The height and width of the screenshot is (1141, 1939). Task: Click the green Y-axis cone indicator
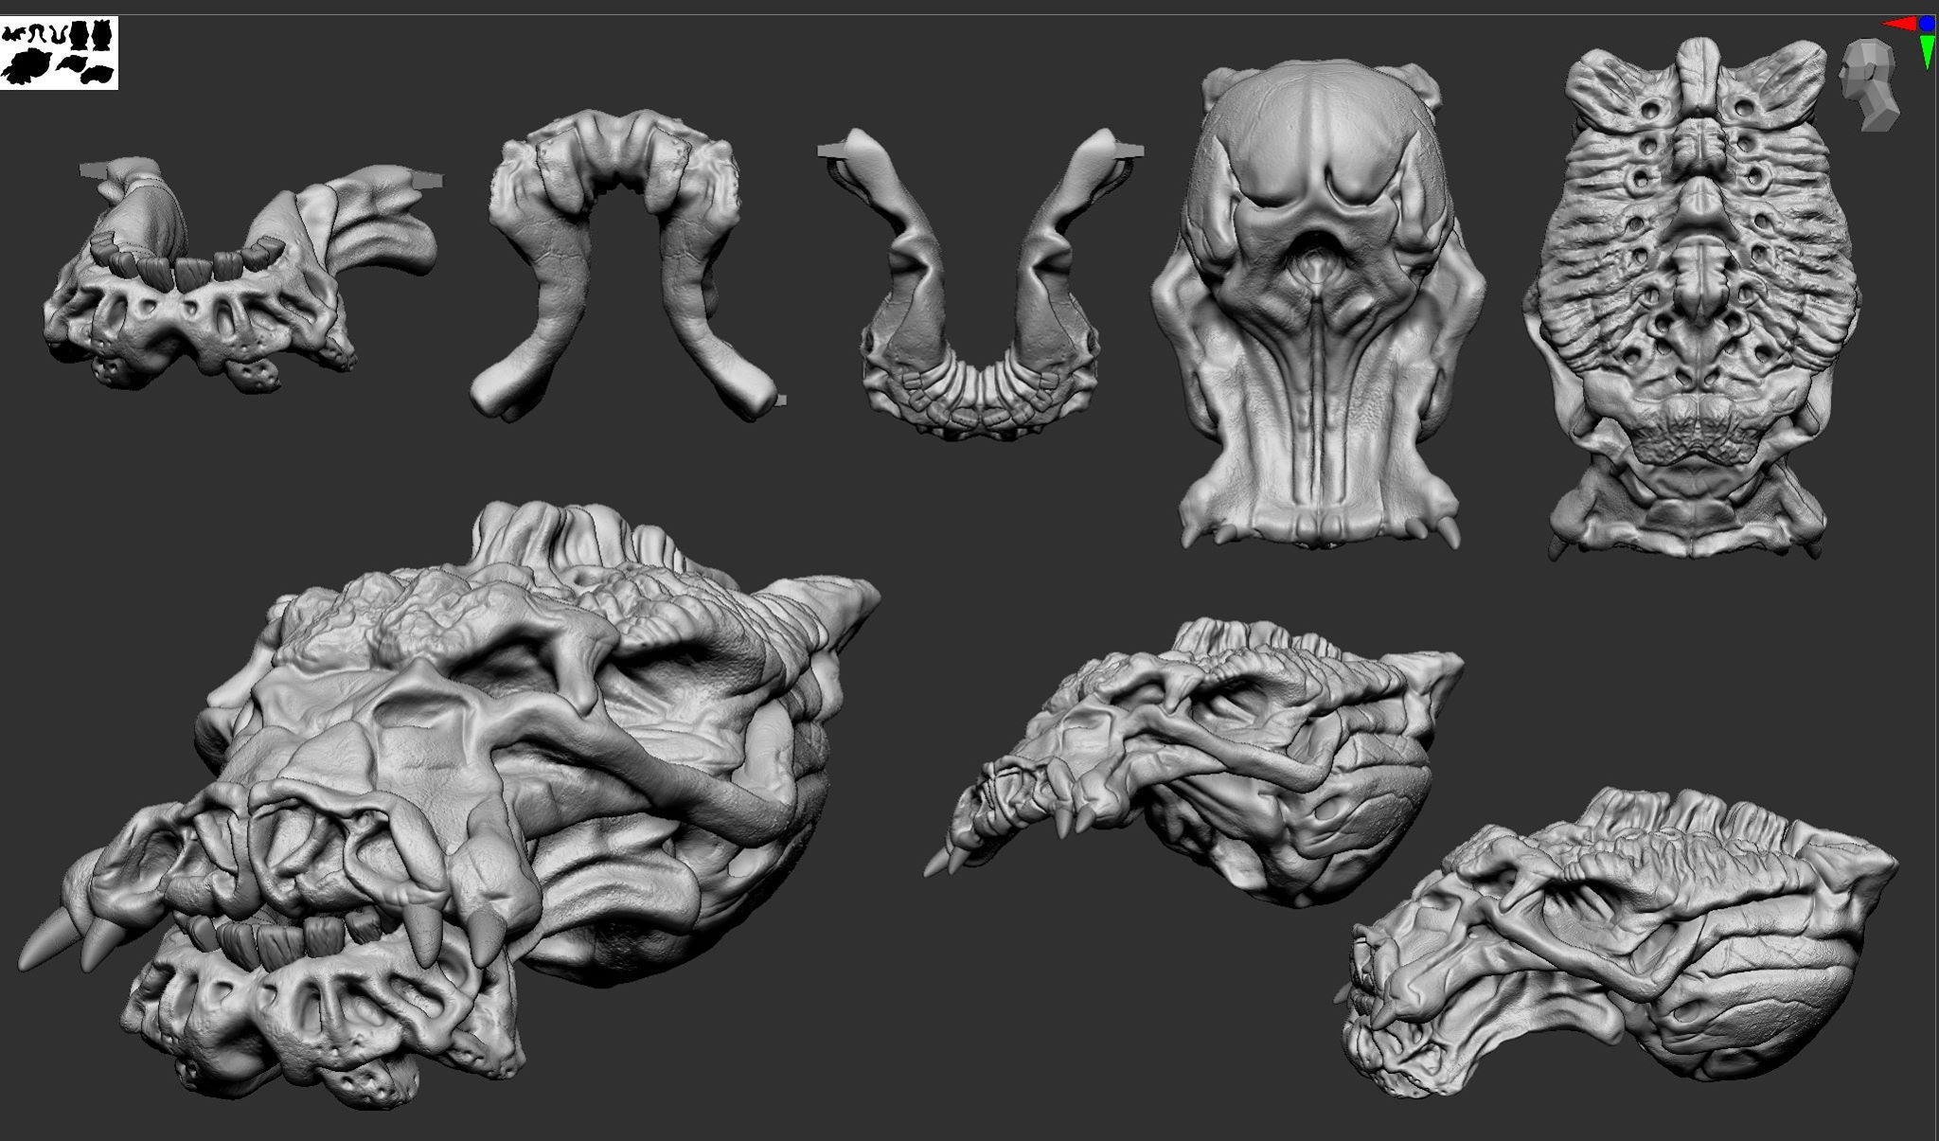click(x=1928, y=52)
